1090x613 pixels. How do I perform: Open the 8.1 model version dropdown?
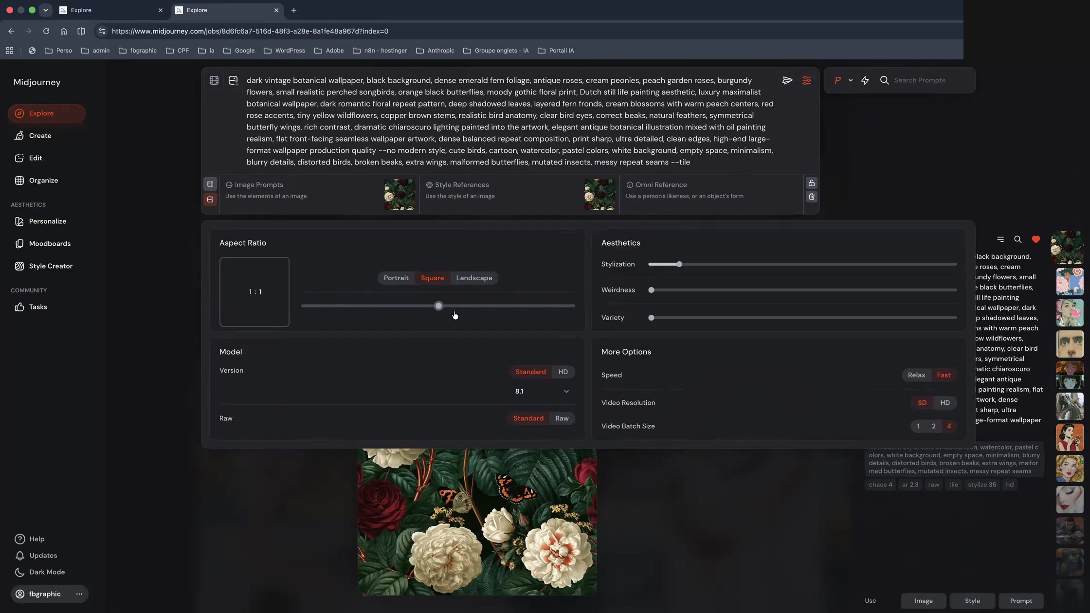542,392
